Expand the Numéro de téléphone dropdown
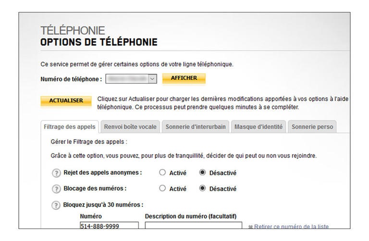The width and height of the screenshot is (369, 241). point(152,78)
